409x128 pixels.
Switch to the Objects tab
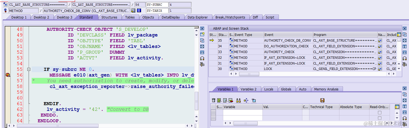[x=148, y=17]
